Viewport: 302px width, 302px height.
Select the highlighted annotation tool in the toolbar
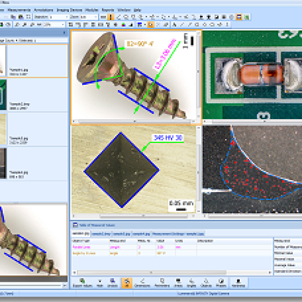click(151, 24)
